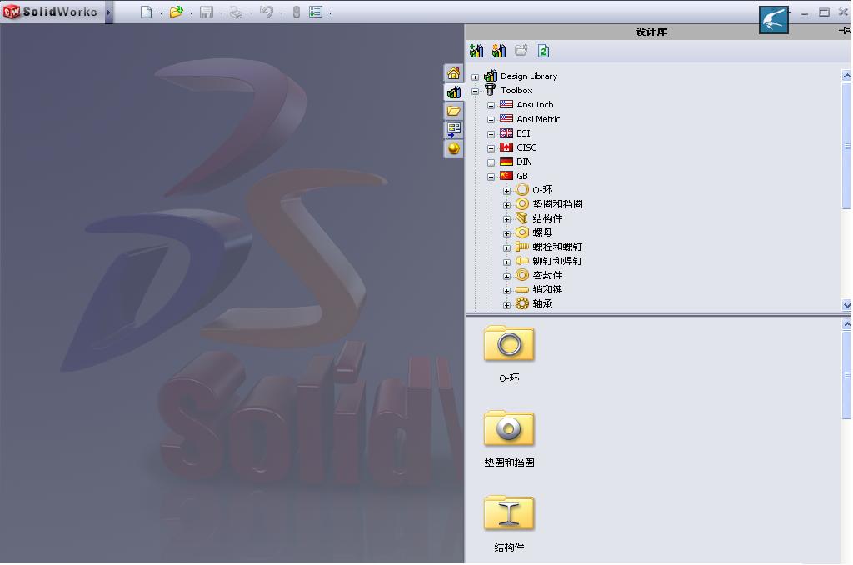
Task: Open View Palette task pane tab
Action: (454, 129)
